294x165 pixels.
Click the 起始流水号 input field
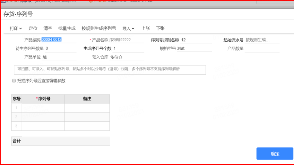(262, 40)
